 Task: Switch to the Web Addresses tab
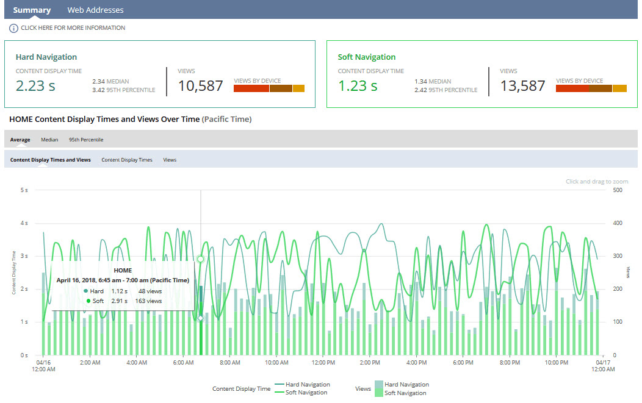(x=95, y=10)
